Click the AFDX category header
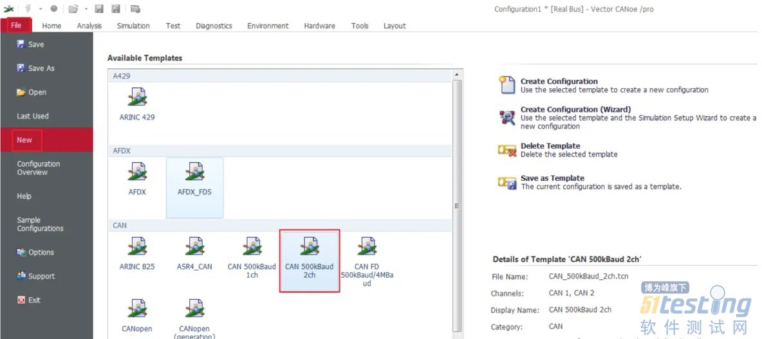Image resolution: width=762 pixels, height=339 pixels. [279, 151]
